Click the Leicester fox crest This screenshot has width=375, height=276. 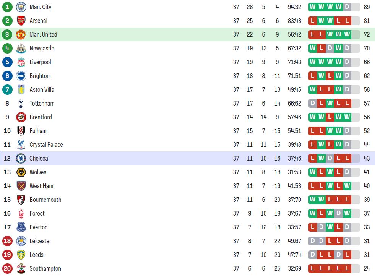coord(21,241)
